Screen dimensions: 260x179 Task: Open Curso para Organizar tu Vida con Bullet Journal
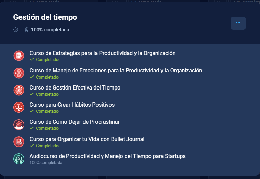(x=87, y=139)
